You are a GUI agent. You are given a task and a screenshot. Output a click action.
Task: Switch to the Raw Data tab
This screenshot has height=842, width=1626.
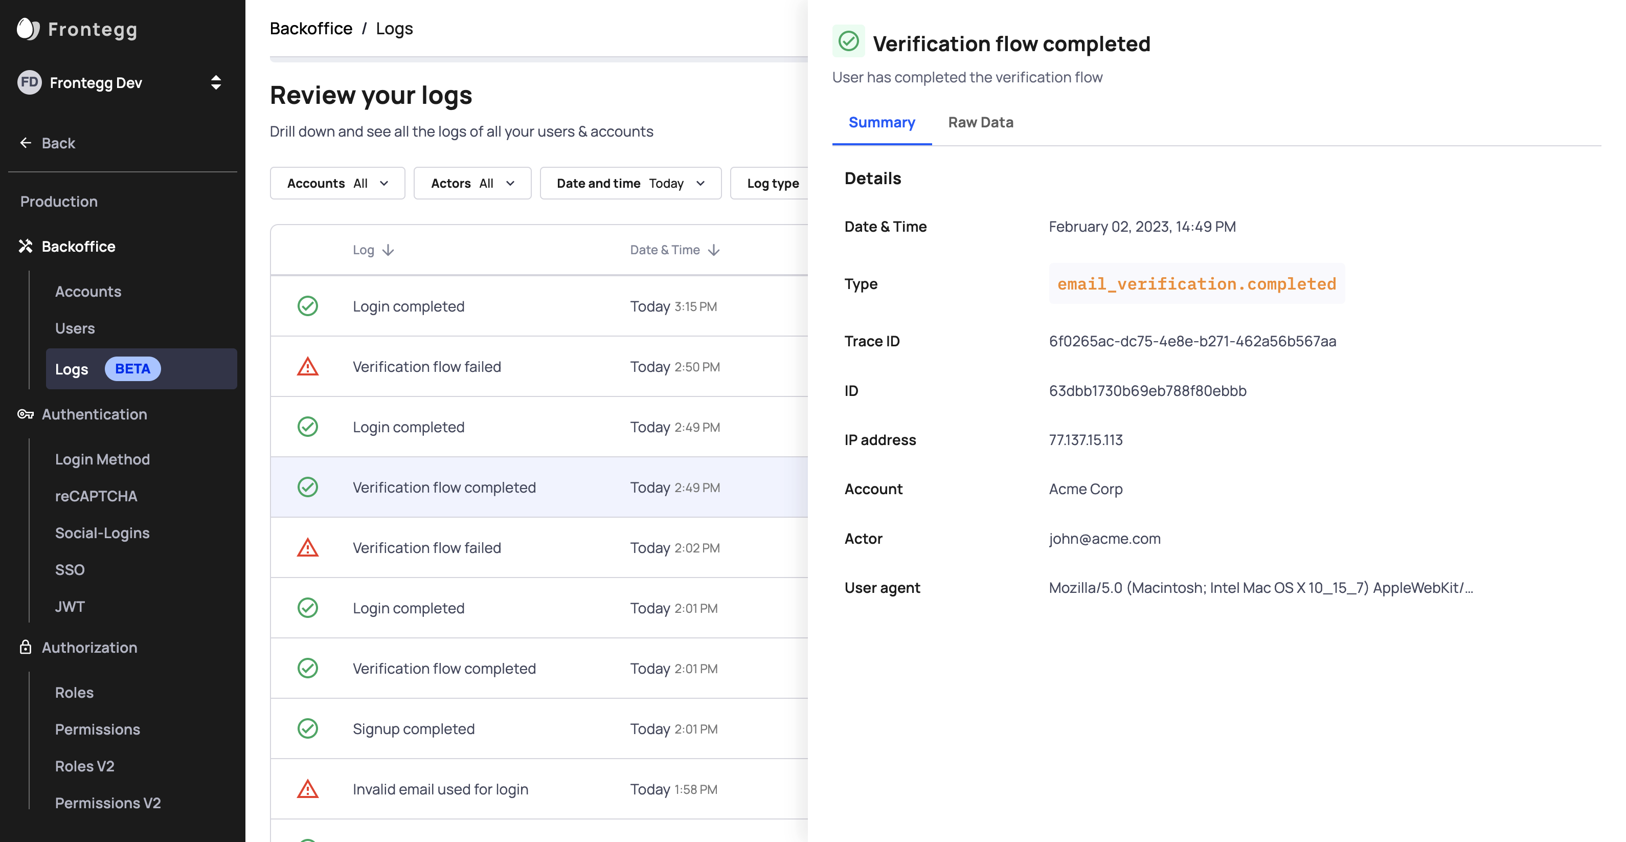[980, 123]
